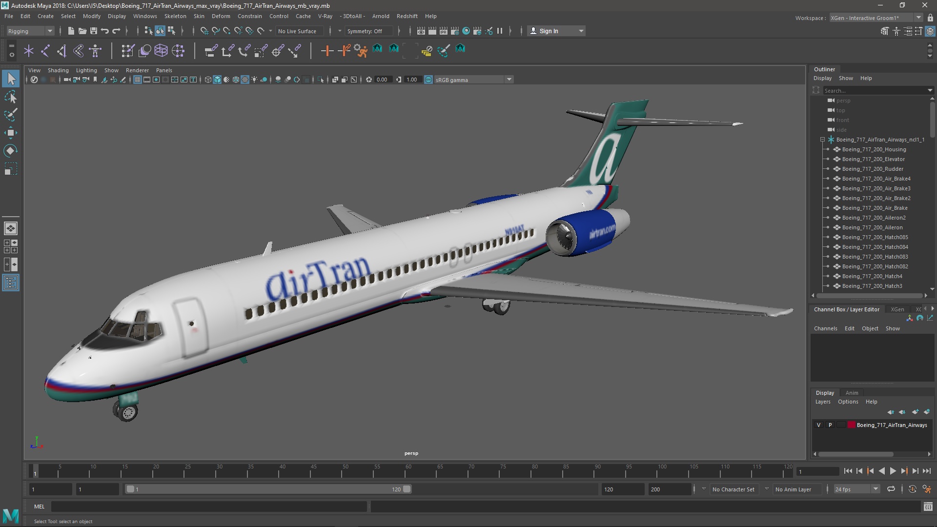Viewport: 937px width, 527px height.
Task: Click Channels in Channel Box
Action: (x=825, y=328)
